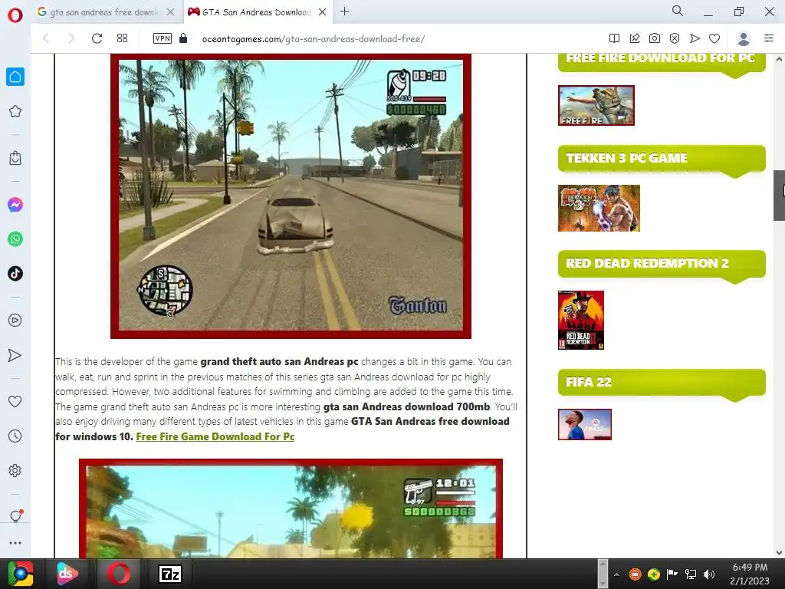The width and height of the screenshot is (785, 589).
Task: Open the ds app on the taskbar
Action: (67, 574)
